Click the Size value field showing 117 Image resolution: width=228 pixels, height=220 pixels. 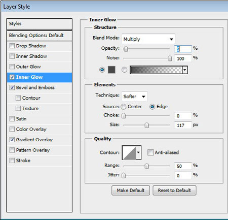tap(183, 125)
